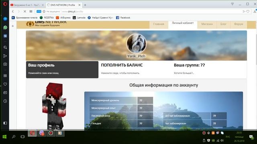Click the Чат заблокирован row label
Viewport: 257px width, 144px height.
(x=175, y=124)
